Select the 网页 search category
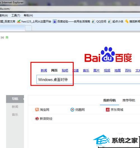Screen dimensions: 140x148 tap(54, 70)
